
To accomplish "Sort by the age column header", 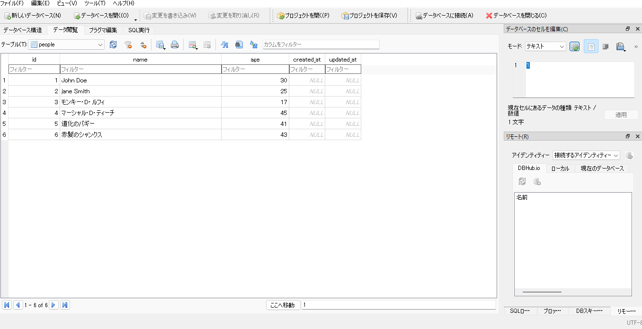I will pos(255,60).
